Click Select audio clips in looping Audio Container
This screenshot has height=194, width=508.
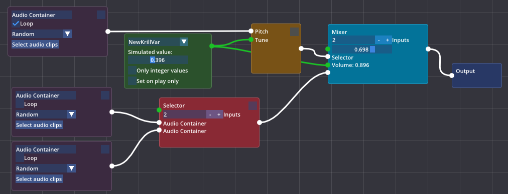[35, 44]
